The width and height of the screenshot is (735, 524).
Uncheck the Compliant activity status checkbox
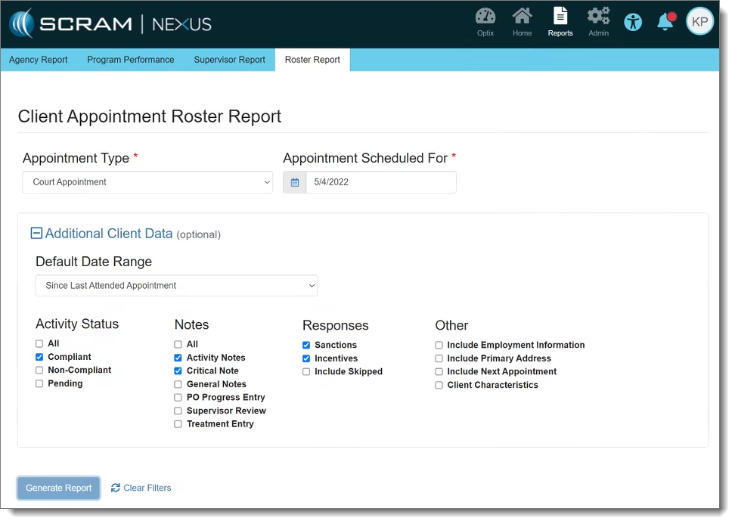(x=39, y=357)
